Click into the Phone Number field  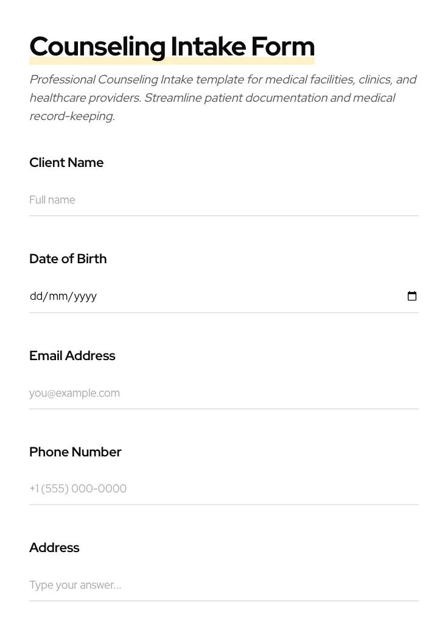coord(223,489)
